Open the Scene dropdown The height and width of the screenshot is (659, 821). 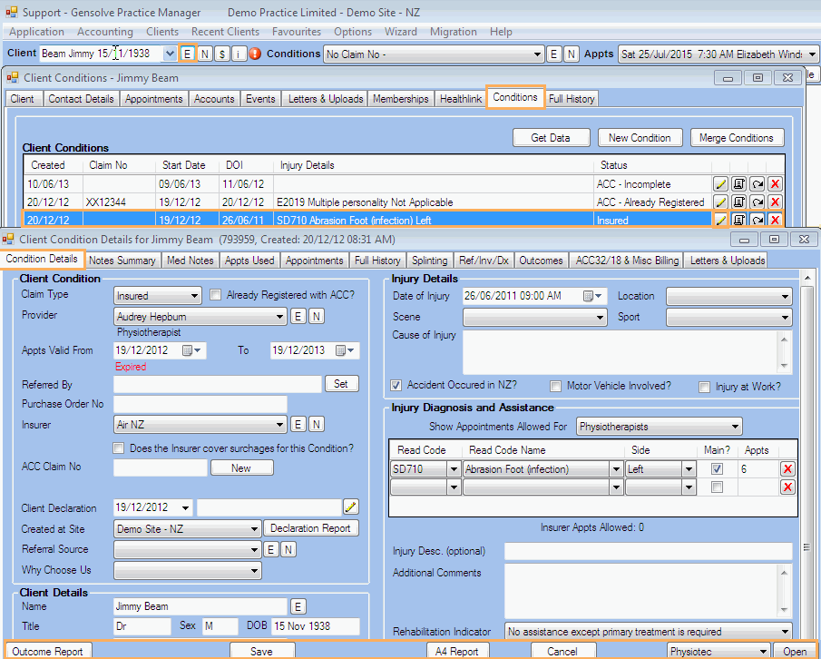534,317
